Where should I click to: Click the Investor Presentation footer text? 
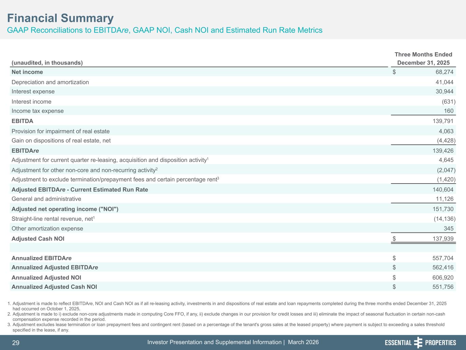[x=233, y=342]
